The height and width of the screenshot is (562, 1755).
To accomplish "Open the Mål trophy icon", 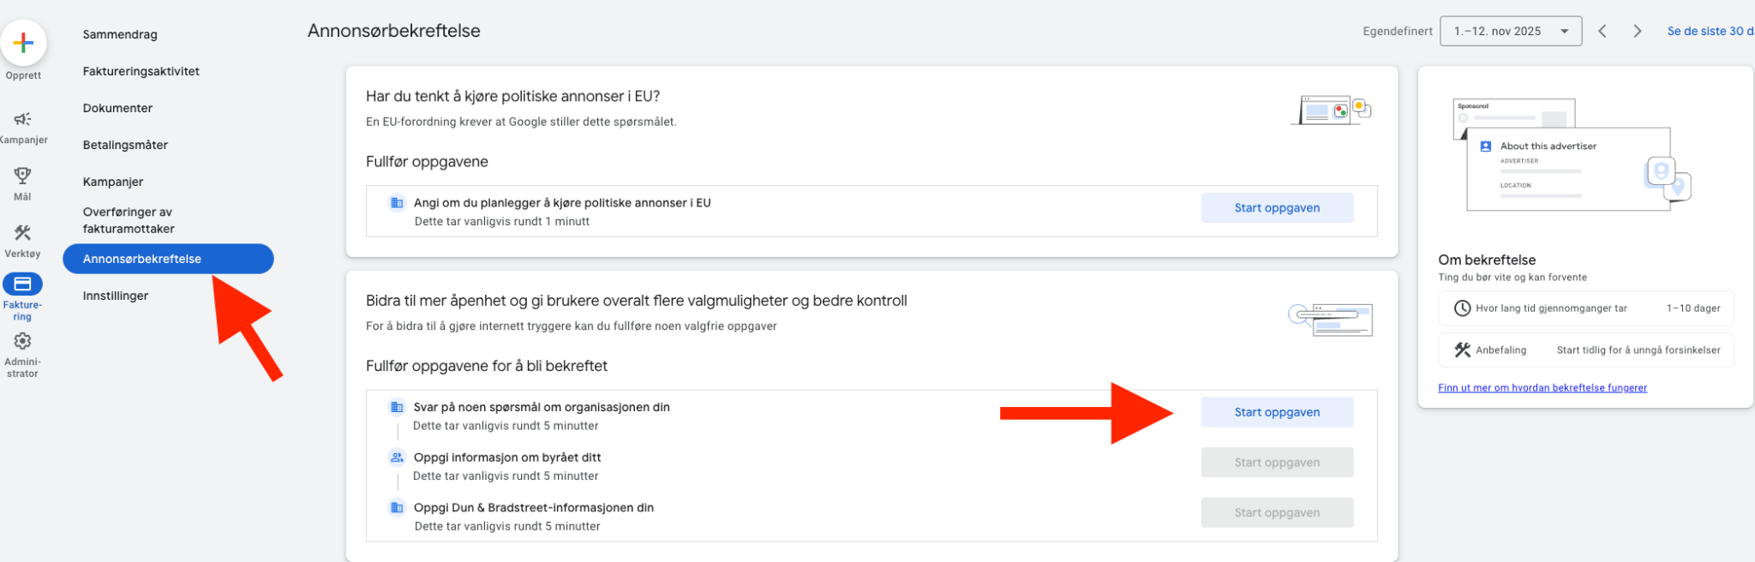I will (23, 176).
